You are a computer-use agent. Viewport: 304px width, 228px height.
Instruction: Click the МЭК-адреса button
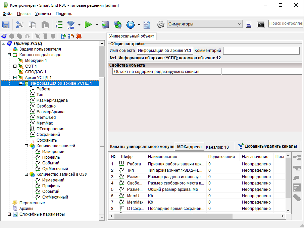pos(189,147)
